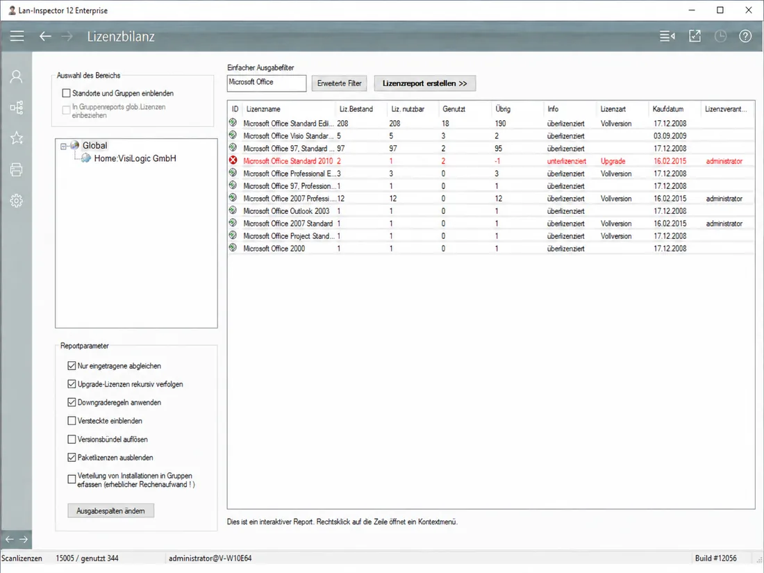Uncheck Nur eingetragene abgleichen

coord(72,365)
